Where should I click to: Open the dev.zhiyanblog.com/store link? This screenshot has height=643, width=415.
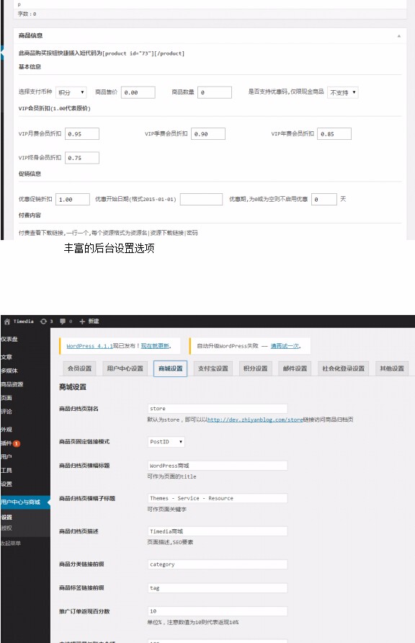255,420
